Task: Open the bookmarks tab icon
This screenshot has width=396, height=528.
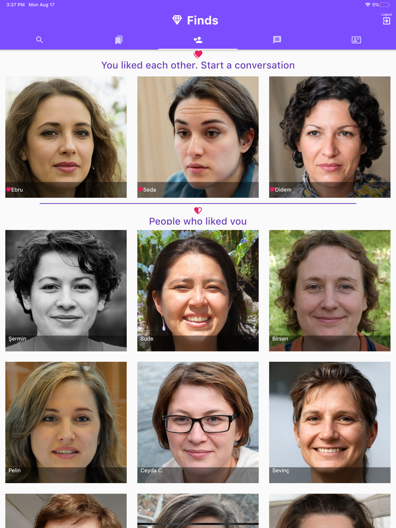Action: pos(119,40)
